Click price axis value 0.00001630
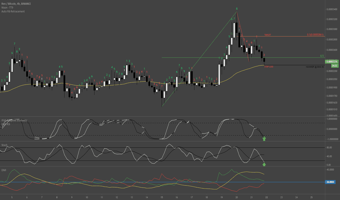Image resolution: width=340 pixels, height=200 pixels. tap(332, 103)
